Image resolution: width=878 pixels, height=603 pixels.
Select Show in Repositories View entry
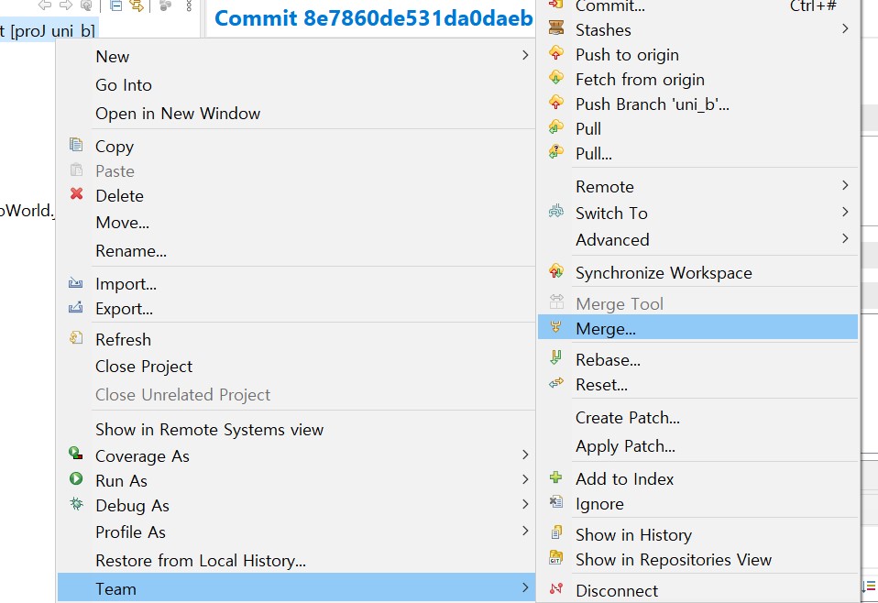coord(697,560)
